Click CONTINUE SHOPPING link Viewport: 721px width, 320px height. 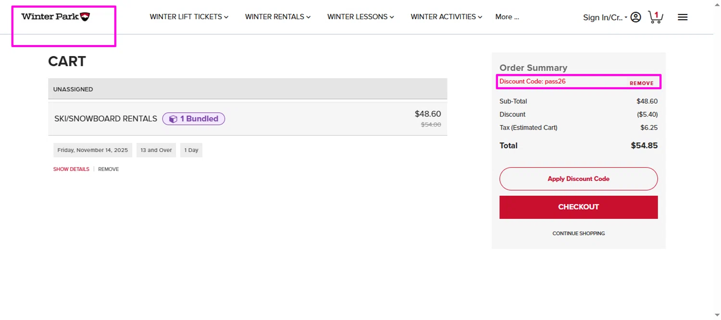pos(578,234)
